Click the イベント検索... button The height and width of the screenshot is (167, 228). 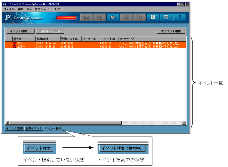coord(21,31)
